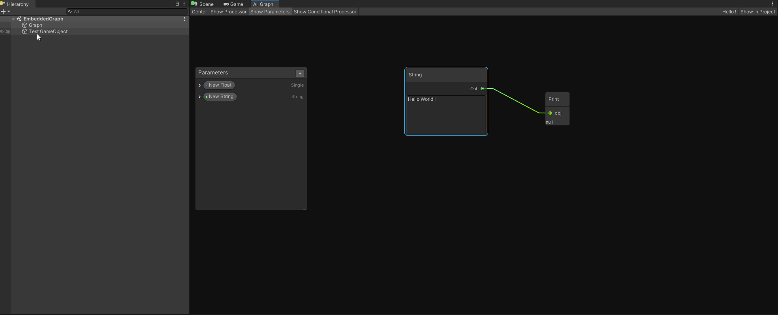
Task: Toggle visibility eye for Test GameObject
Action: tap(2, 31)
